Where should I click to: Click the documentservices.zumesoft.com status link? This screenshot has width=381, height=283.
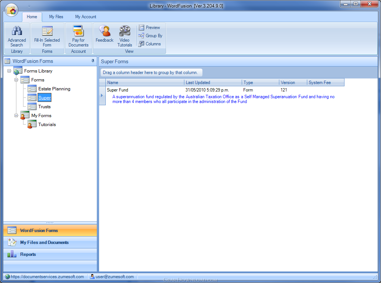pos(47,277)
